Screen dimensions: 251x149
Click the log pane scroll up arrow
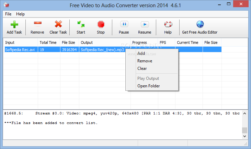coord(244,113)
